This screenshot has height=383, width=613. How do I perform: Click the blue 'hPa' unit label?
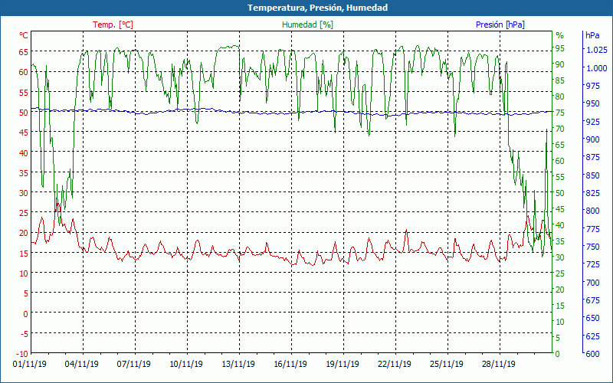click(x=592, y=35)
